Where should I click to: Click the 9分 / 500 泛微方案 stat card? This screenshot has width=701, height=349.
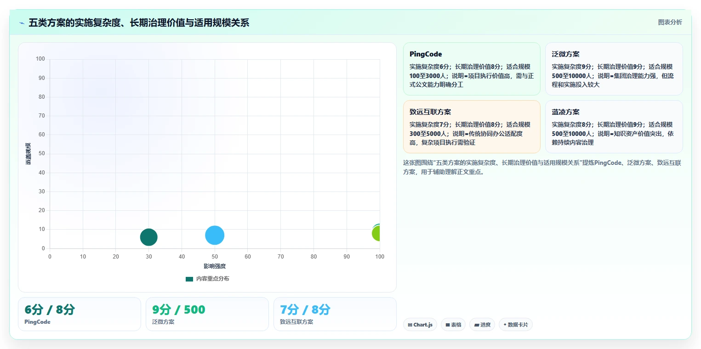pyautogui.click(x=207, y=314)
